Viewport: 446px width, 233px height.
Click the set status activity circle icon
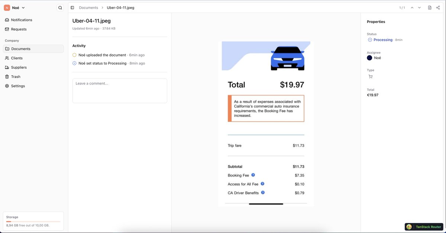(74, 63)
